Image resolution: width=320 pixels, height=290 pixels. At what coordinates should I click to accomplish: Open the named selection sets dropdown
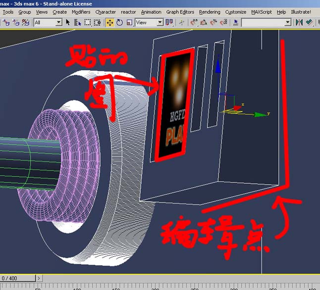coord(266,22)
